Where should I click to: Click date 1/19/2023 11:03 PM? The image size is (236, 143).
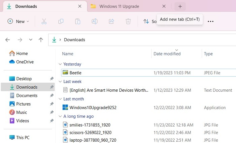click(x=172, y=73)
